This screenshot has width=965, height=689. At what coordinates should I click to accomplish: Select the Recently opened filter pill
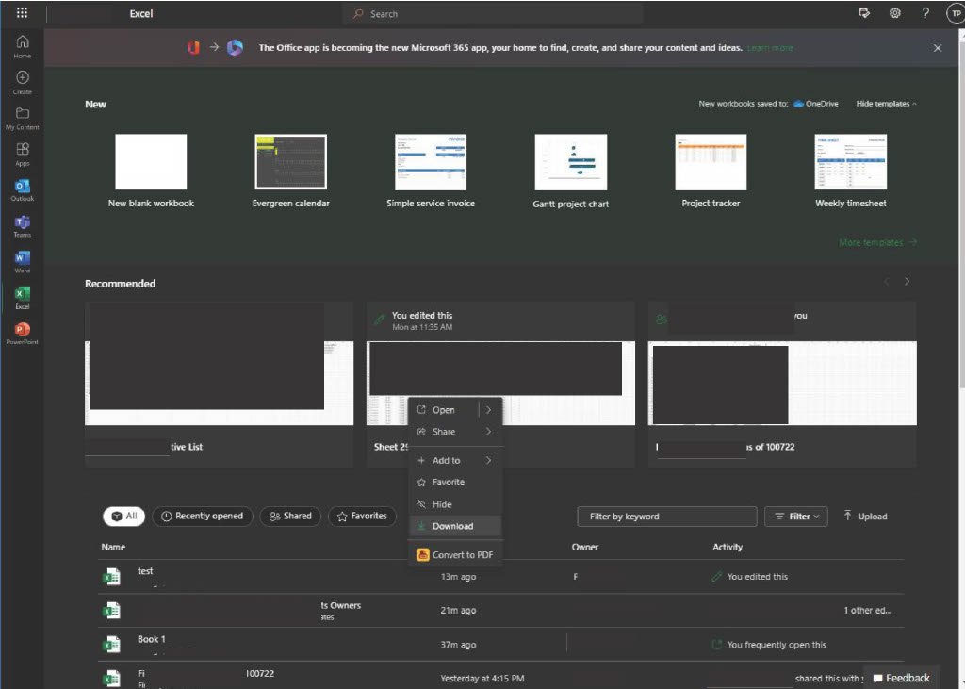[203, 516]
